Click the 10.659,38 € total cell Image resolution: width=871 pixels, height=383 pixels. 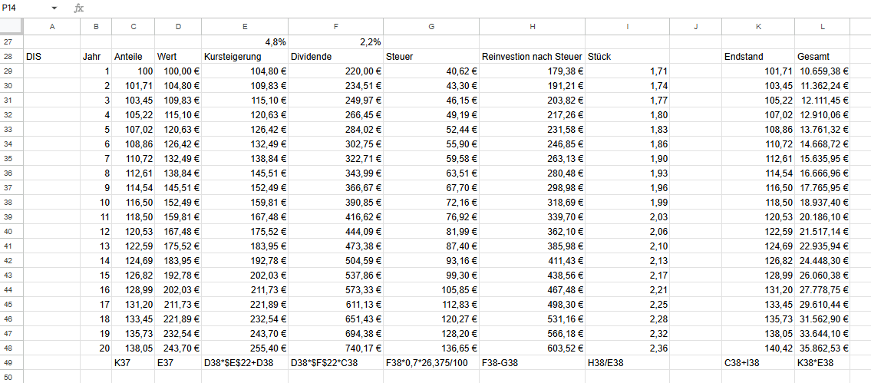point(822,71)
